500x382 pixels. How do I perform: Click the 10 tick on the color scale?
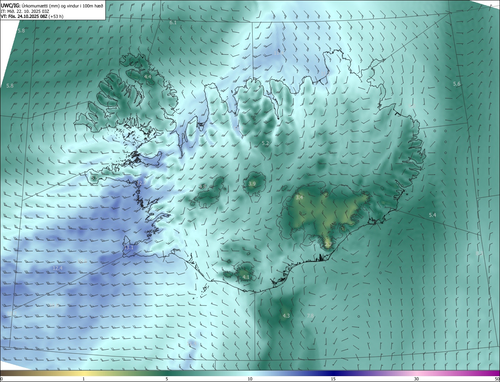click(250, 379)
